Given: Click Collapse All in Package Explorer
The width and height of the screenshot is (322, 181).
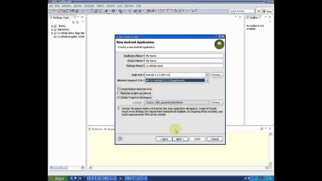Looking at the screenshot, I should (x=73, y=22).
